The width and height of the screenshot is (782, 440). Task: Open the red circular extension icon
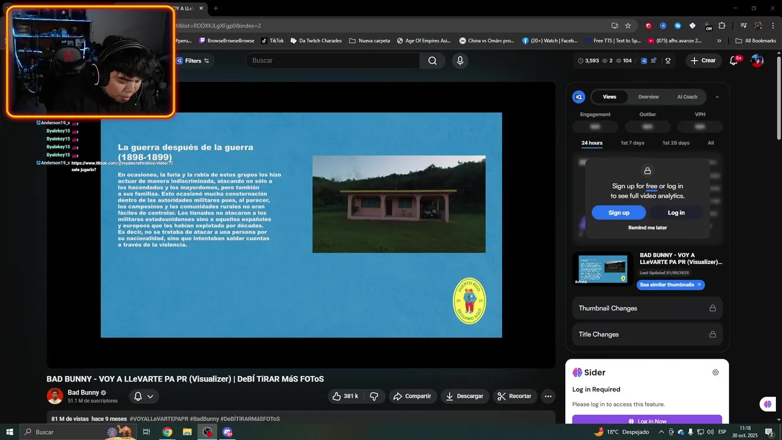point(648,26)
